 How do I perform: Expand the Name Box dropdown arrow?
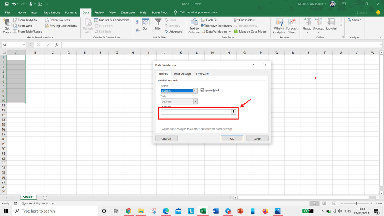click(x=24, y=45)
